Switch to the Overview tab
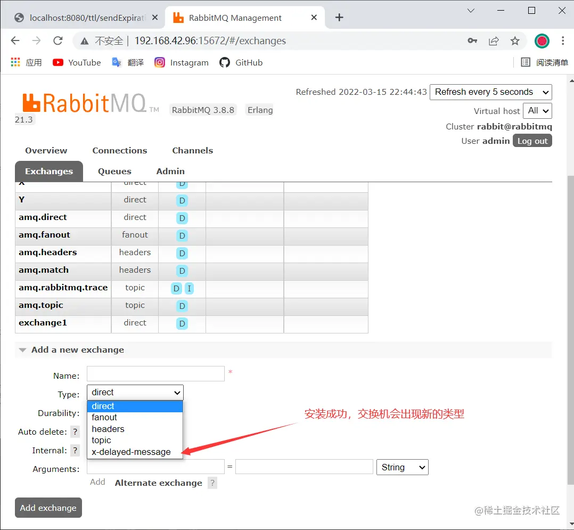Image resolution: width=574 pixels, height=530 pixels. pos(46,151)
